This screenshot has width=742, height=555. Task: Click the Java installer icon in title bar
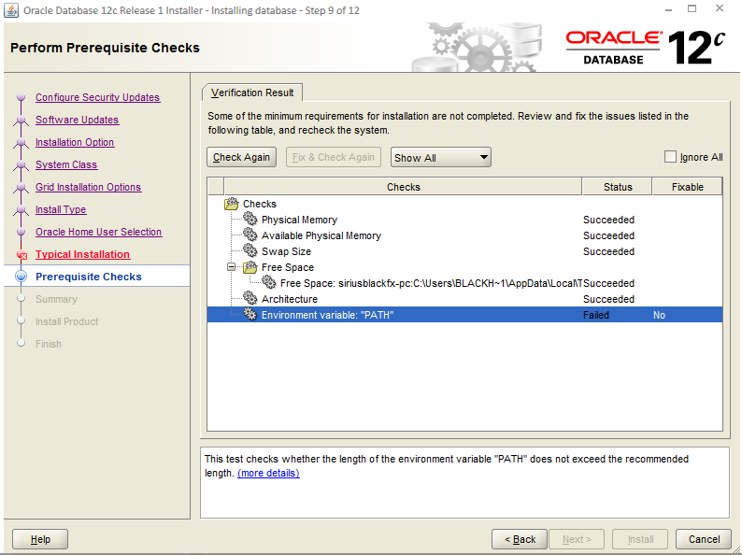coord(11,10)
